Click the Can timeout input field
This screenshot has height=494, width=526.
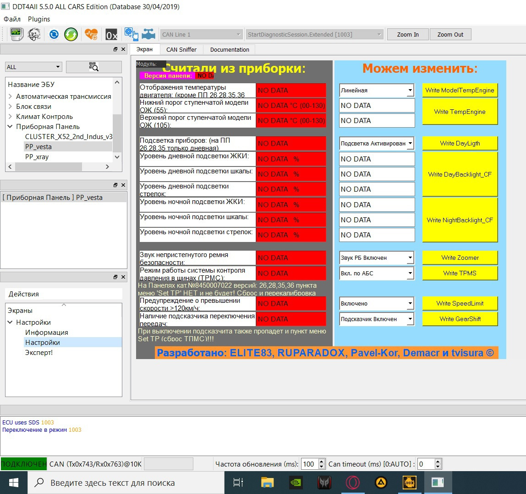point(426,464)
